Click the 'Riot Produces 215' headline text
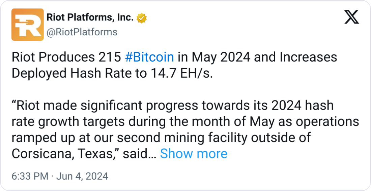 click(66, 57)
